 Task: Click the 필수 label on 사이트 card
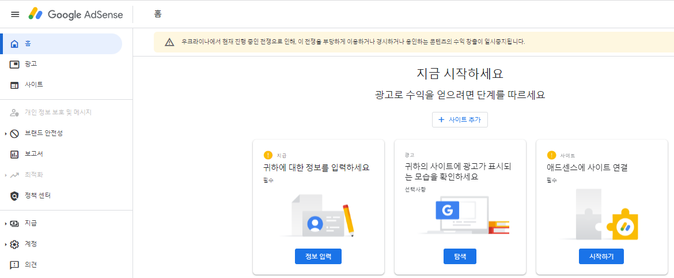tap(552, 181)
